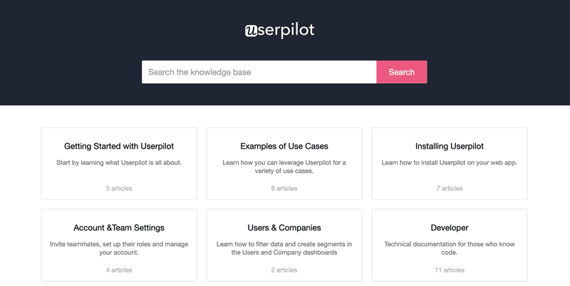Click 'Technical documentation for those' description
Screen dimensions: 570x286
pos(450,248)
